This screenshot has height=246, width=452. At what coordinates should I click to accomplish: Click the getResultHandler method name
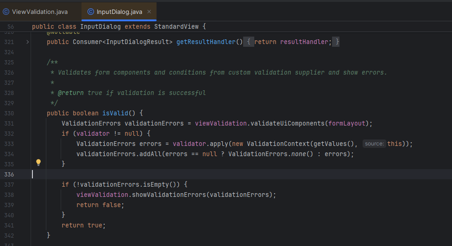pos(206,42)
